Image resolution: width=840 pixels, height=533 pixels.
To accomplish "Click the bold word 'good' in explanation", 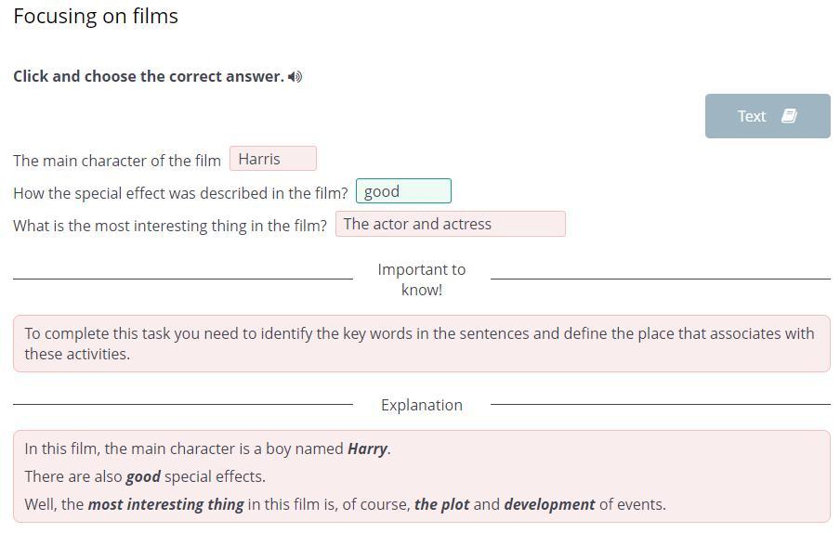I will point(143,476).
